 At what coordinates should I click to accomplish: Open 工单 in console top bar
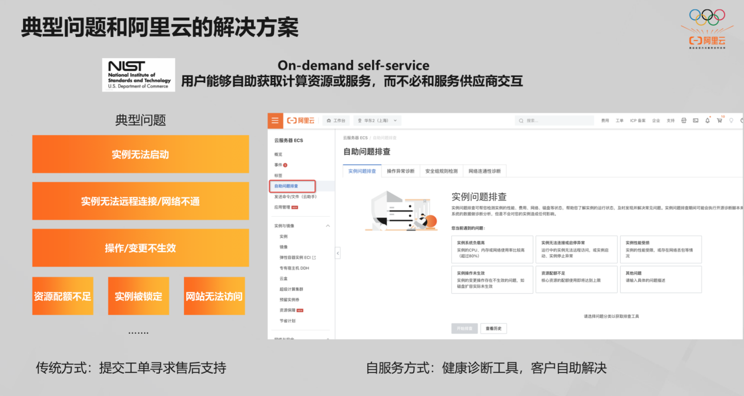pos(619,120)
